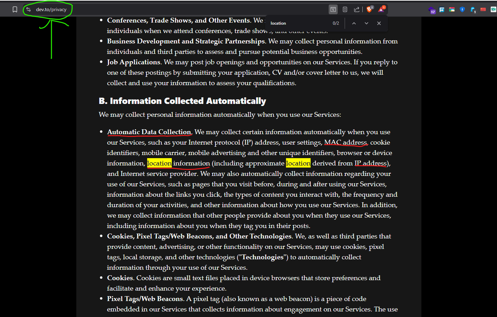Click the underlined 'IP address' text
This screenshot has width=497, height=317.
coord(371,163)
